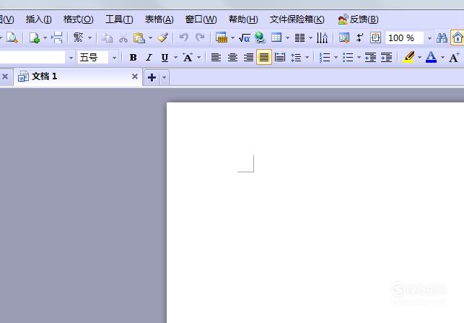
Task: Expand the new tab dropdown arrow beside plus
Action: (x=165, y=77)
